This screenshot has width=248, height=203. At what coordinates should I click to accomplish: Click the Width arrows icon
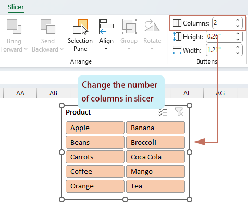click(177, 50)
